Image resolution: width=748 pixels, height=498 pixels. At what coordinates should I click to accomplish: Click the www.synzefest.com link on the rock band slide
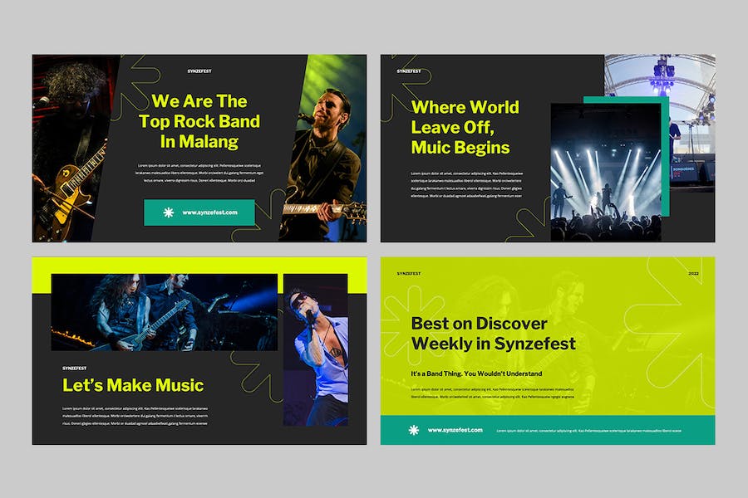point(209,212)
